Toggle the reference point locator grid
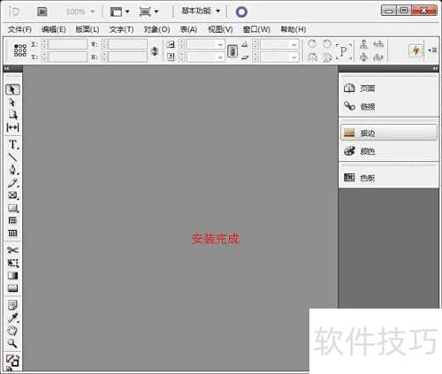Viewport: 442px width, 374px height. (x=20, y=50)
